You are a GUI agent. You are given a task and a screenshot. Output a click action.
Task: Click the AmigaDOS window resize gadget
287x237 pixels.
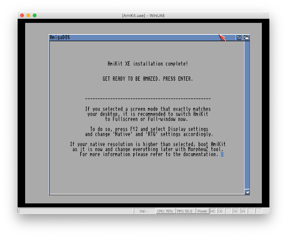coord(247,192)
